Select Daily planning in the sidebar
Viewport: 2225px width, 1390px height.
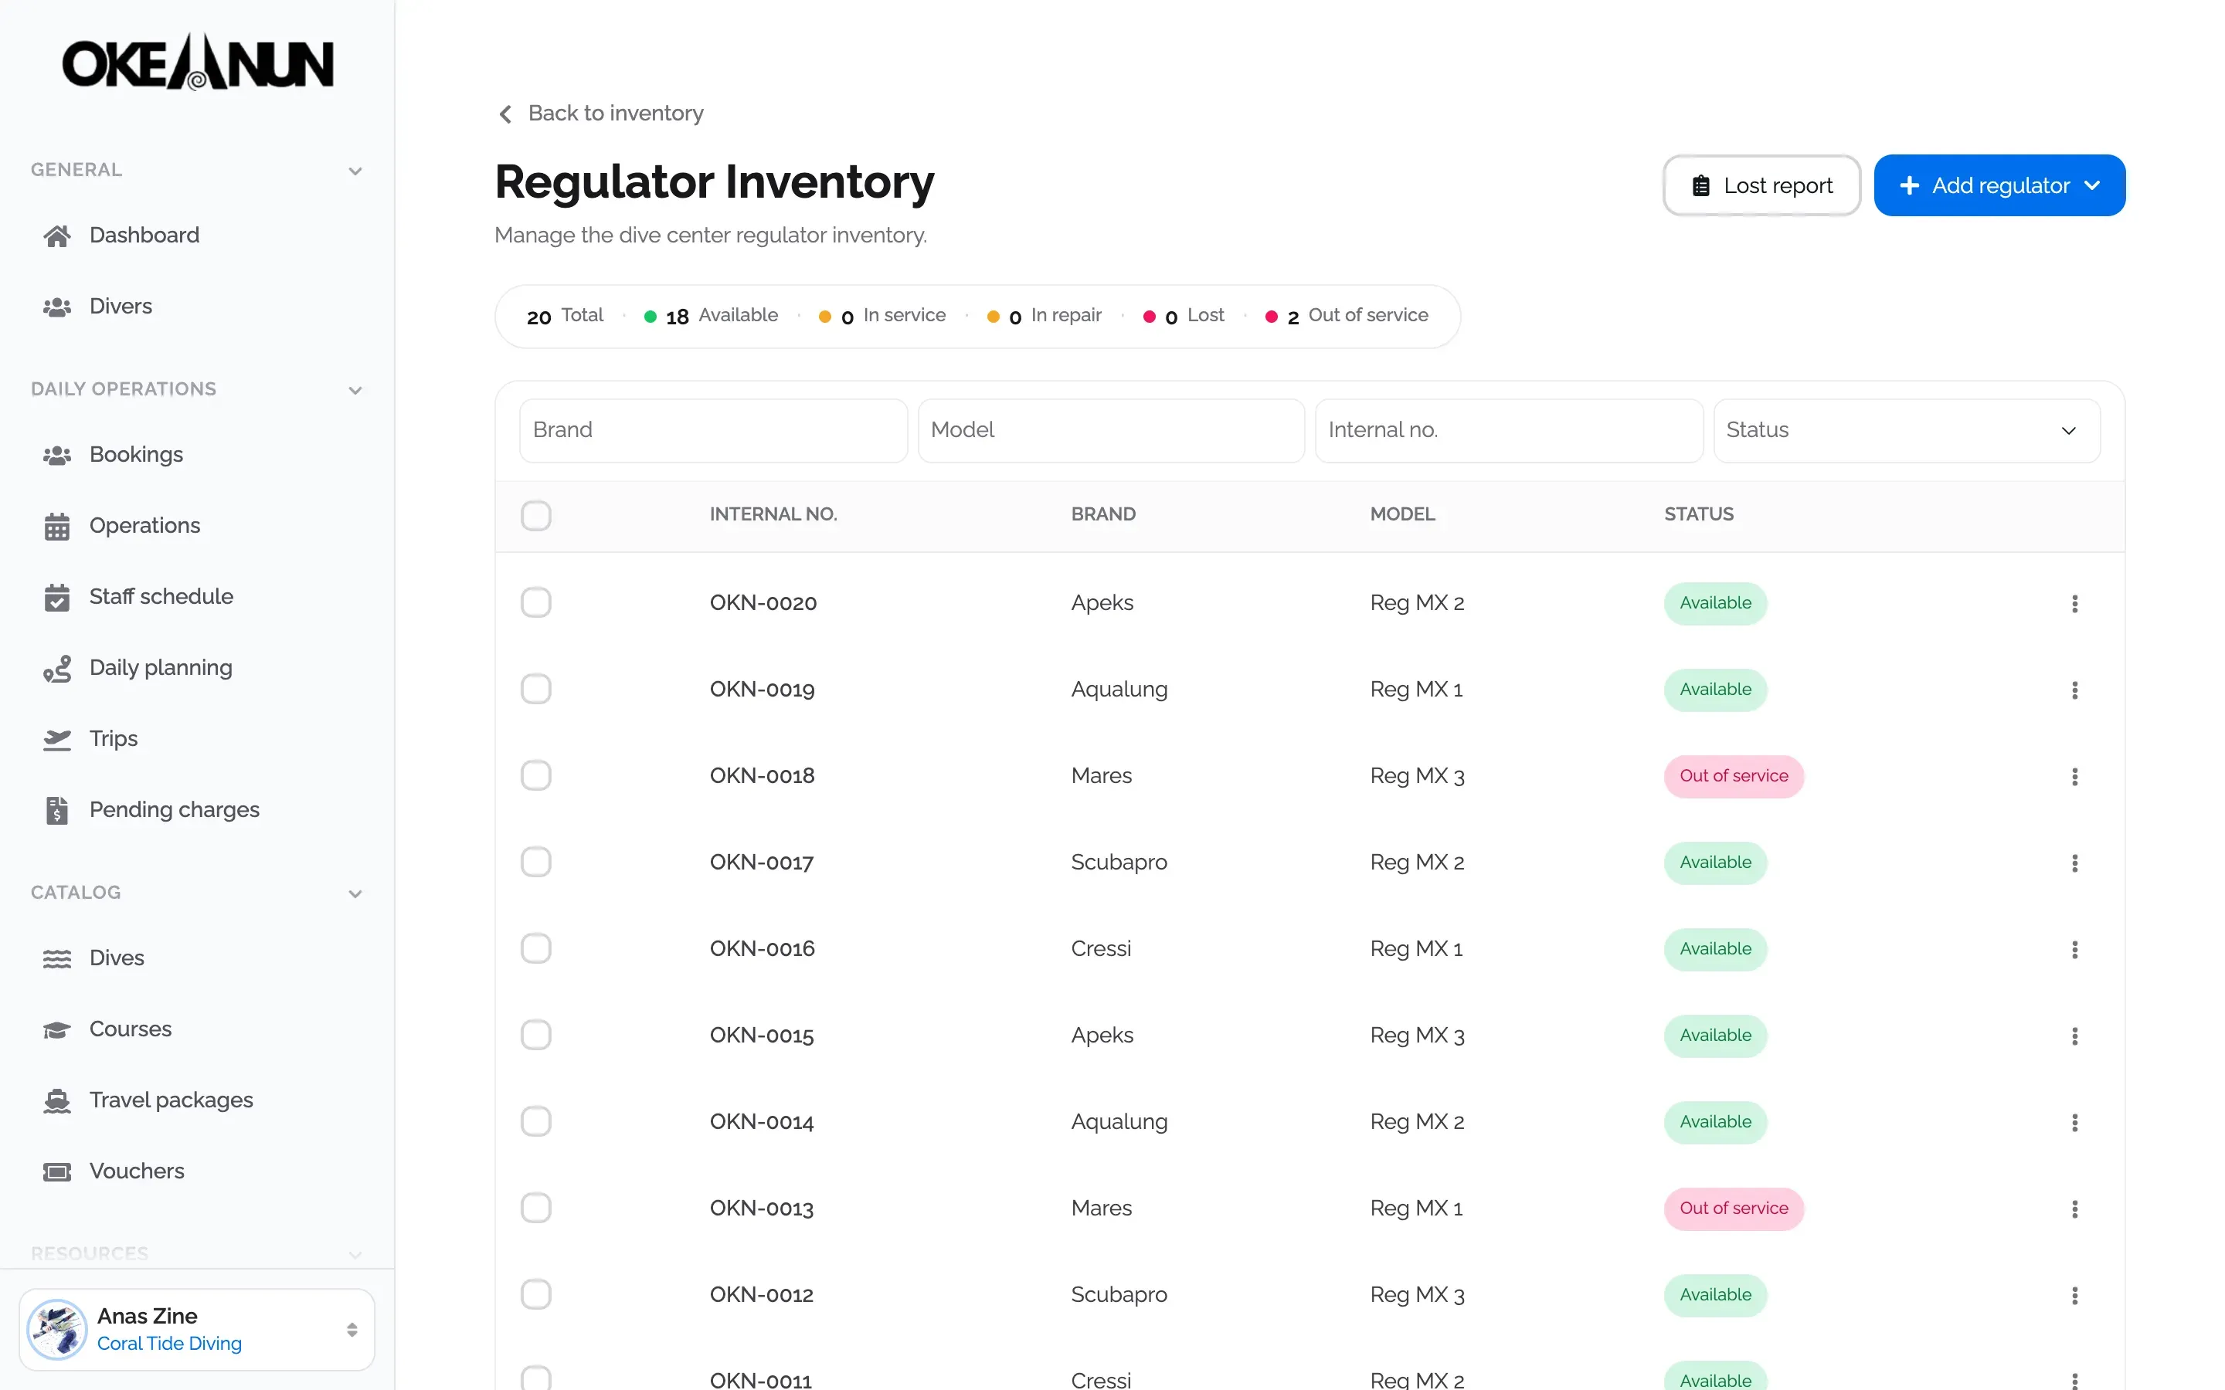[x=161, y=668]
